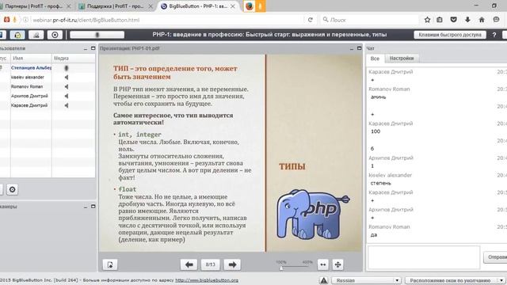Click the smiley face toolbar icon
The width and height of the screenshot is (507, 285).
496,20
